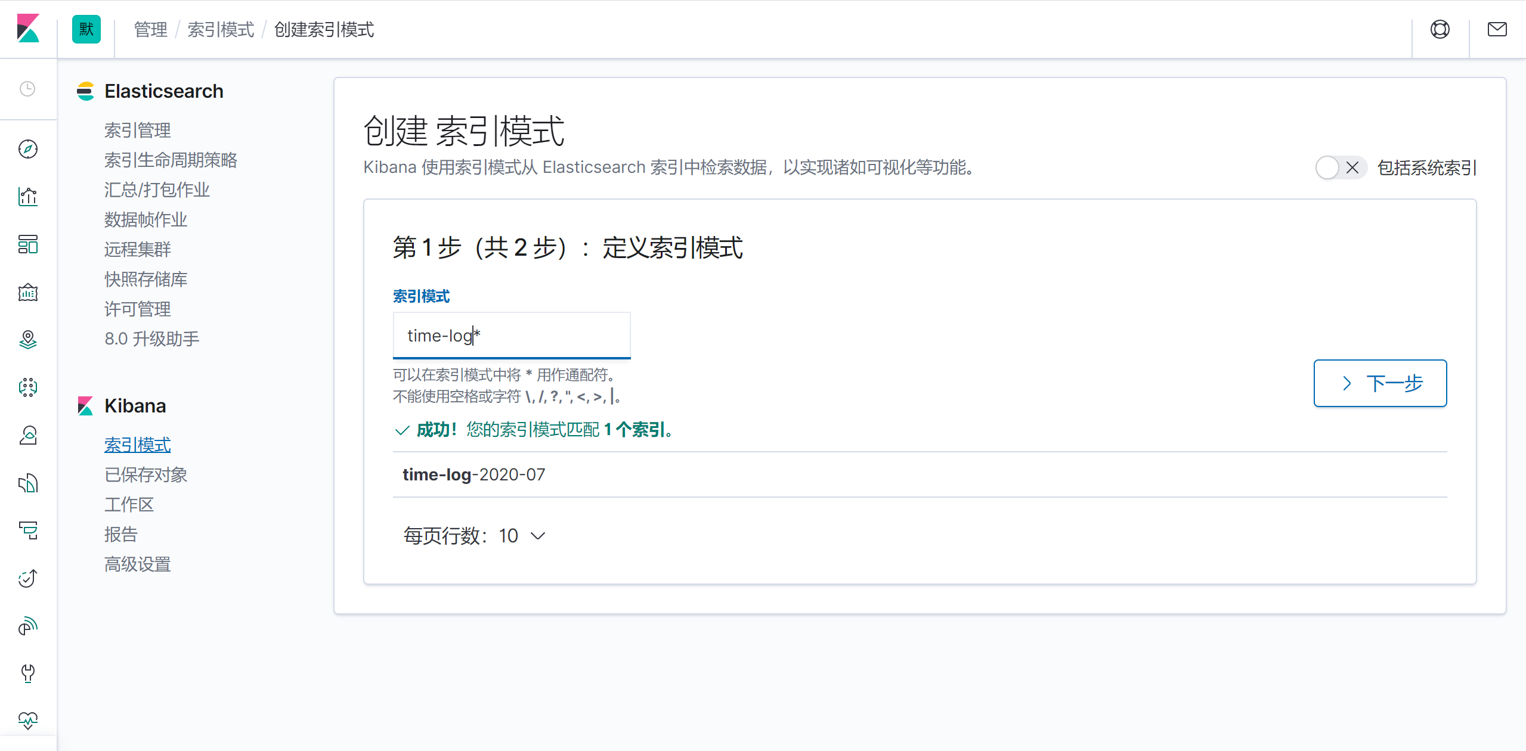The width and height of the screenshot is (1526, 751).
Task: Open Infrastructure icon in sidebar
Action: click(x=28, y=435)
